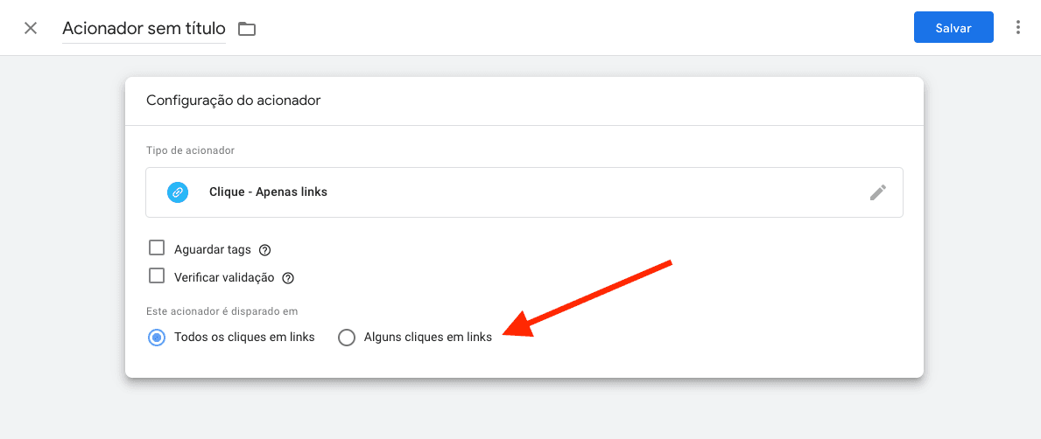This screenshot has width=1041, height=439.
Task: Click the Alguns cliques em links label text
Action: pyautogui.click(x=427, y=337)
